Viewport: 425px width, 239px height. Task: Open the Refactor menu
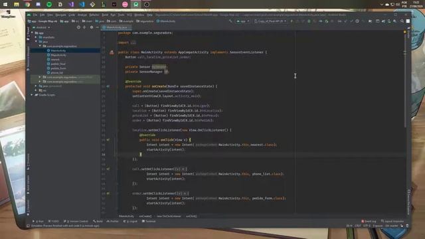[x=94, y=15]
